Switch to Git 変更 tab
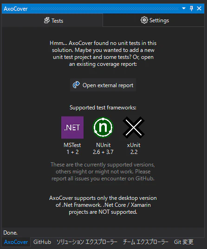This screenshot has height=249, width=207. coord(184,242)
